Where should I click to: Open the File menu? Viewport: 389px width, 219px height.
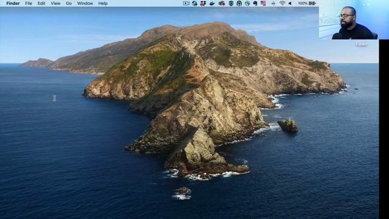pos(29,4)
